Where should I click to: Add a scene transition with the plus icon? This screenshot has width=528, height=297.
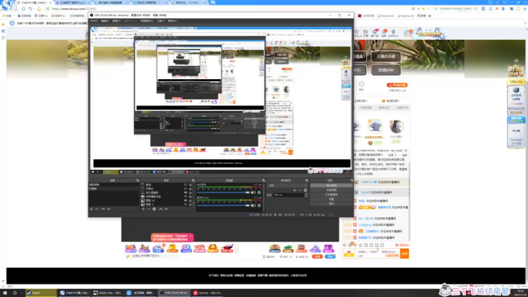pyautogui.click(x=294, y=190)
